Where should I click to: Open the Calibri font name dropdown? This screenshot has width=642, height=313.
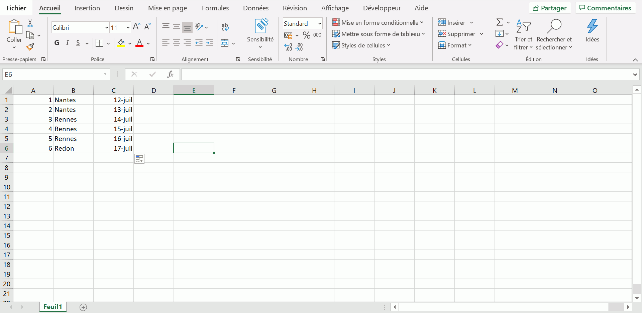pos(107,27)
